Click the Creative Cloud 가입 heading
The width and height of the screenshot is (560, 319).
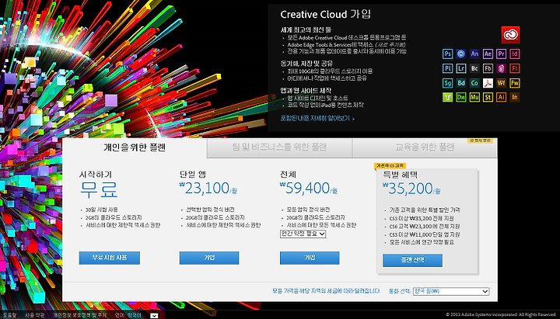(325, 15)
